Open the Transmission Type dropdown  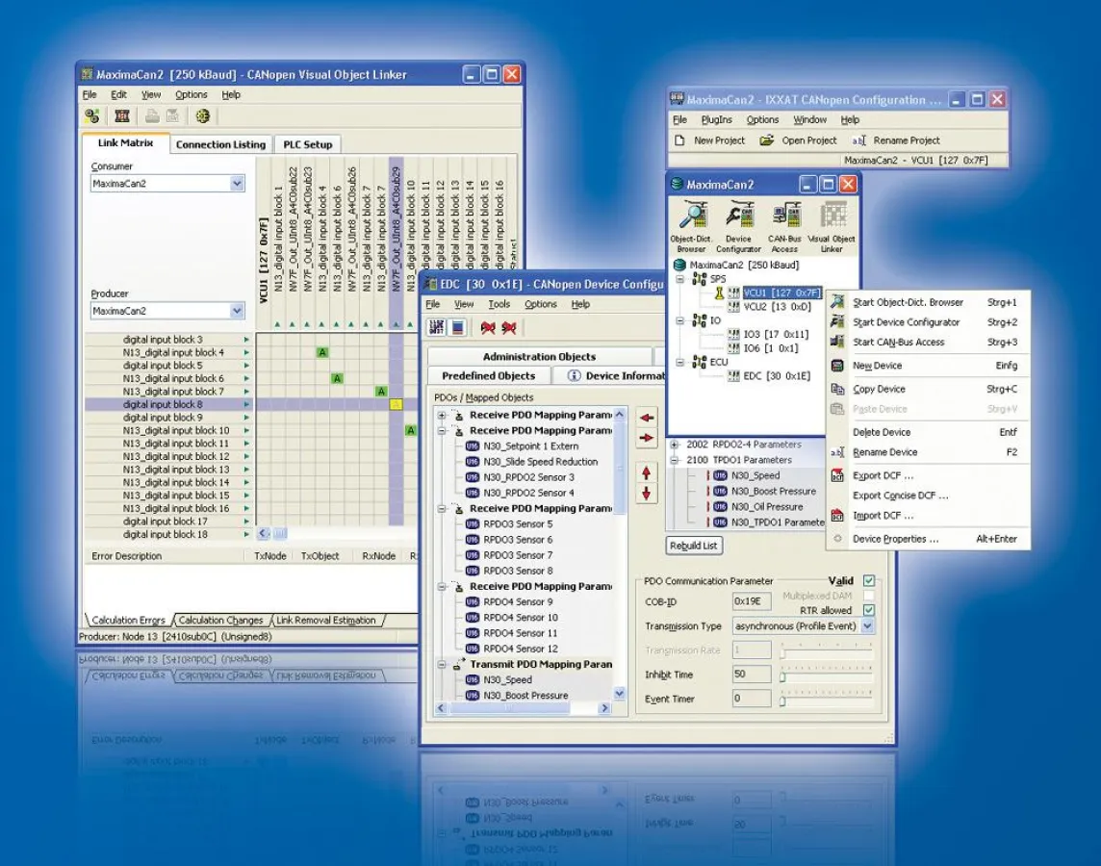pyautogui.click(x=867, y=626)
